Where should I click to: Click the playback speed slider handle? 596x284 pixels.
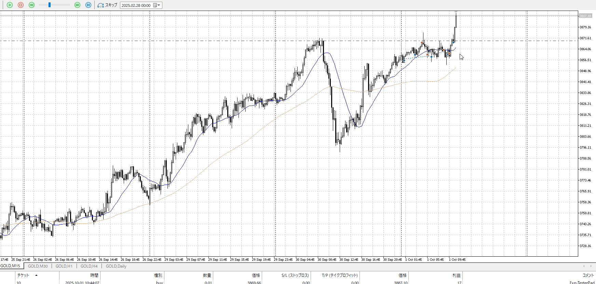pyautogui.click(x=50, y=5)
